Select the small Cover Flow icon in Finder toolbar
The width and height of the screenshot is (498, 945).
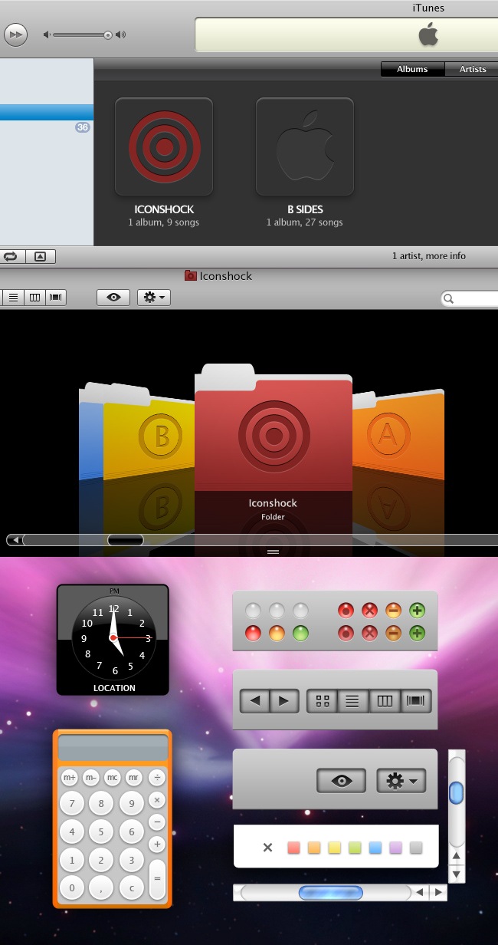(56, 298)
